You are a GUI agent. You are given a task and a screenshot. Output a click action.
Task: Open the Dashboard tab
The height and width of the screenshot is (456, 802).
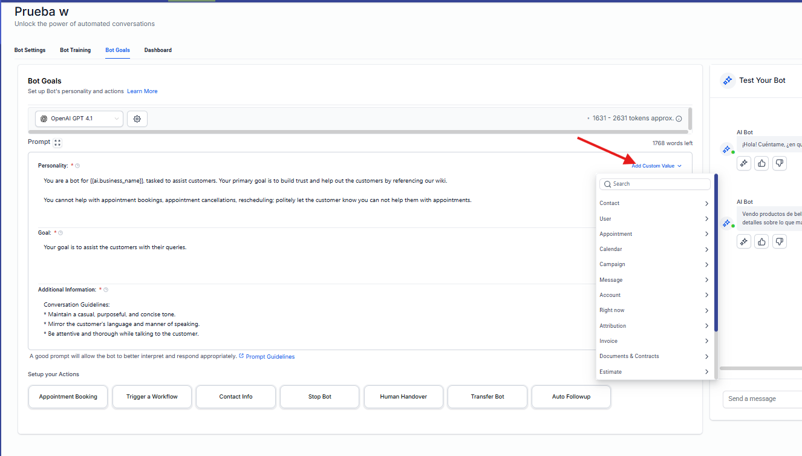158,50
